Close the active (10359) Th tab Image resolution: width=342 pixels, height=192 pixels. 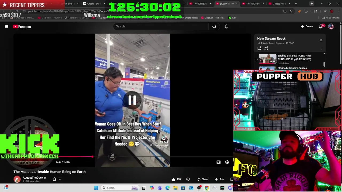click(x=237, y=3)
